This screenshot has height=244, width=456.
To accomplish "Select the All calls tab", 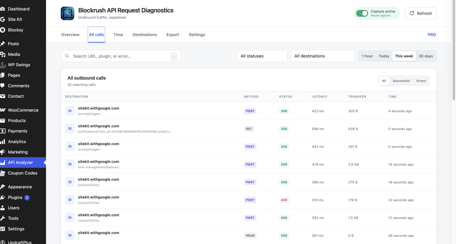I will tap(96, 35).
